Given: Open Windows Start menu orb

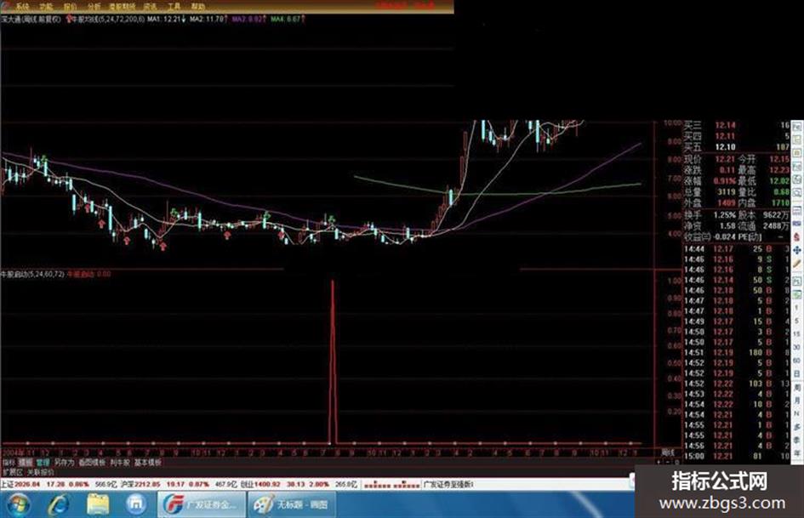Looking at the screenshot, I should point(18,504).
